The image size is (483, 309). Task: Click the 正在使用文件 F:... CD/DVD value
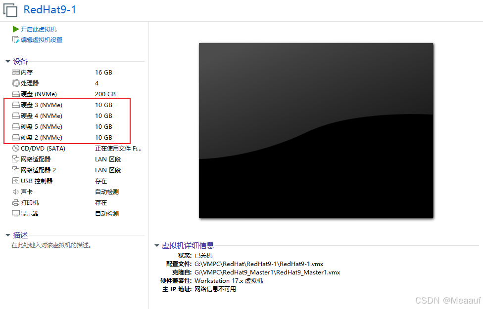[118, 149]
